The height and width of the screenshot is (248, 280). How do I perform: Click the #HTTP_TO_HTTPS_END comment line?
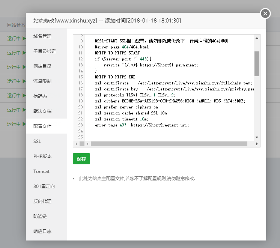pos(115,77)
